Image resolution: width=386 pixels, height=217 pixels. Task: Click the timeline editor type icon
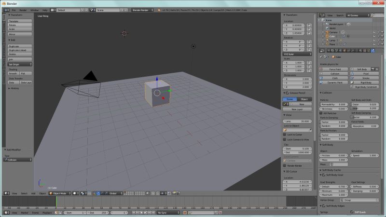pyautogui.click(x=7, y=213)
